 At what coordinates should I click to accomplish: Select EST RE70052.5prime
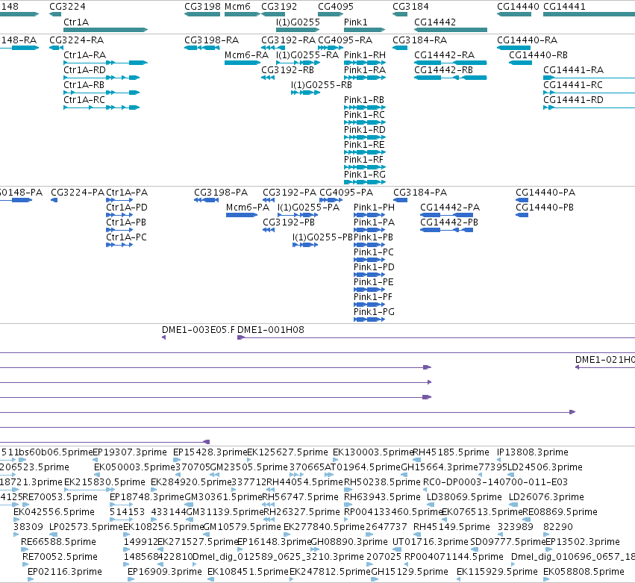[x=25, y=564]
